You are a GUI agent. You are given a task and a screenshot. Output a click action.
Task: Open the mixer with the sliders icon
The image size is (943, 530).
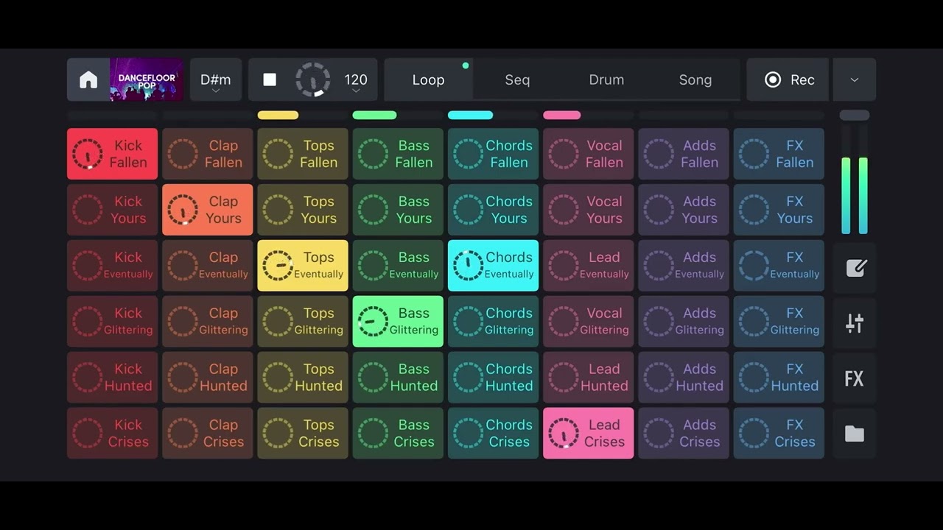[854, 322]
